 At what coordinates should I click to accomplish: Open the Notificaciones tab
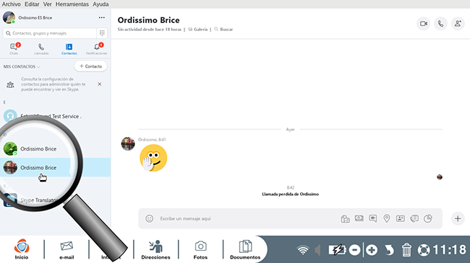point(96,49)
